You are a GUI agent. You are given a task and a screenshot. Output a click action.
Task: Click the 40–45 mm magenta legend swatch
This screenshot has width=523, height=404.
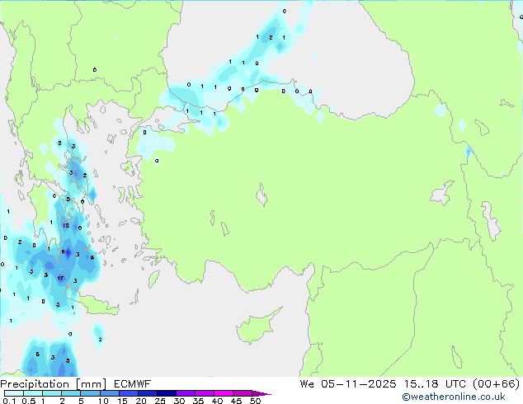[x=224, y=393]
